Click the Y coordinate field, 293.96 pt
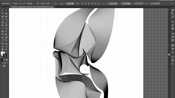175x98 pixels. pos(126,4)
